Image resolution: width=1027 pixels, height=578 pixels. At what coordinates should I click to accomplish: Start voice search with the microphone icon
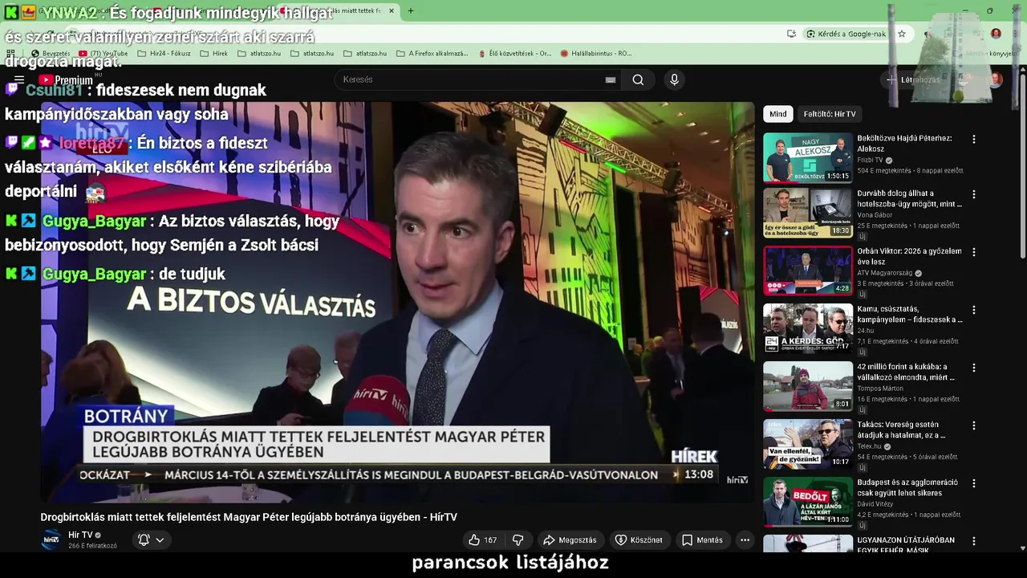coord(674,79)
